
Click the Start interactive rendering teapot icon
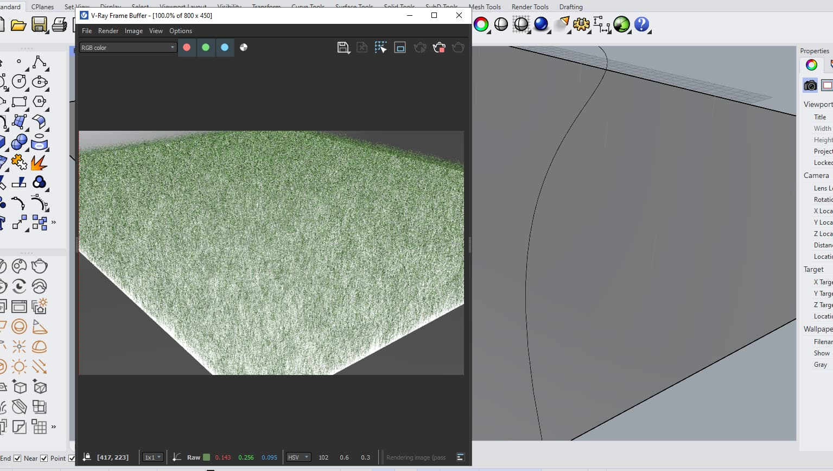point(420,48)
